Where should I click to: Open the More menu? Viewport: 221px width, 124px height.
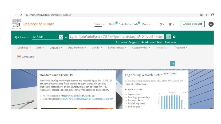[146, 24]
